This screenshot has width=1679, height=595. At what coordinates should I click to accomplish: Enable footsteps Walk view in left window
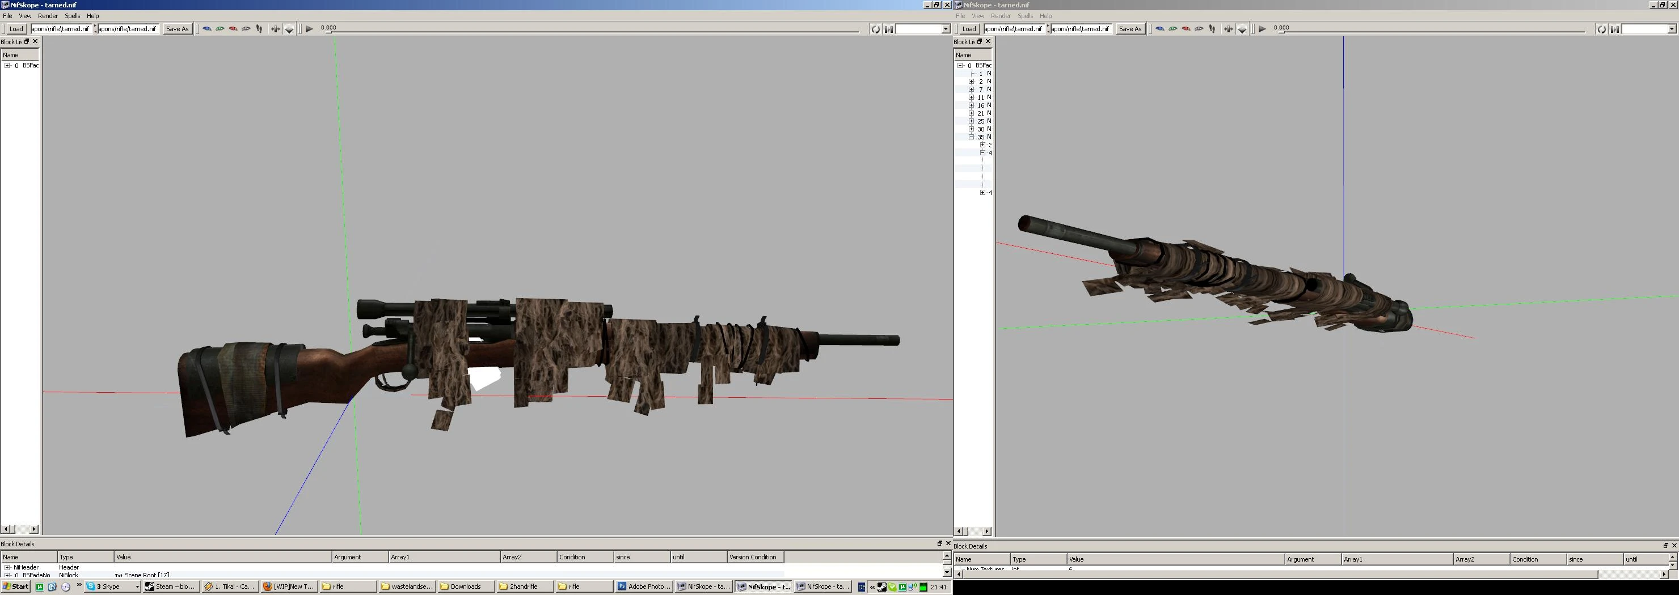pyautogui.click(x=259, y=29)
